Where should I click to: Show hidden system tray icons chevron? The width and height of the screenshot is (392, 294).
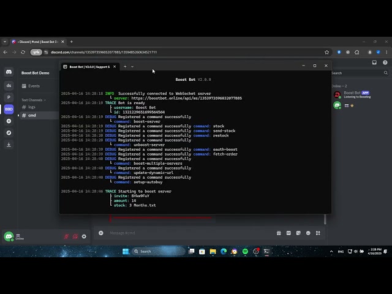tap(331, 252)
